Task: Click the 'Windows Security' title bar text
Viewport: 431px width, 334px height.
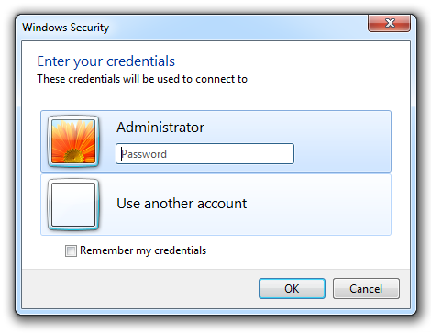Action: pos(65,28)
